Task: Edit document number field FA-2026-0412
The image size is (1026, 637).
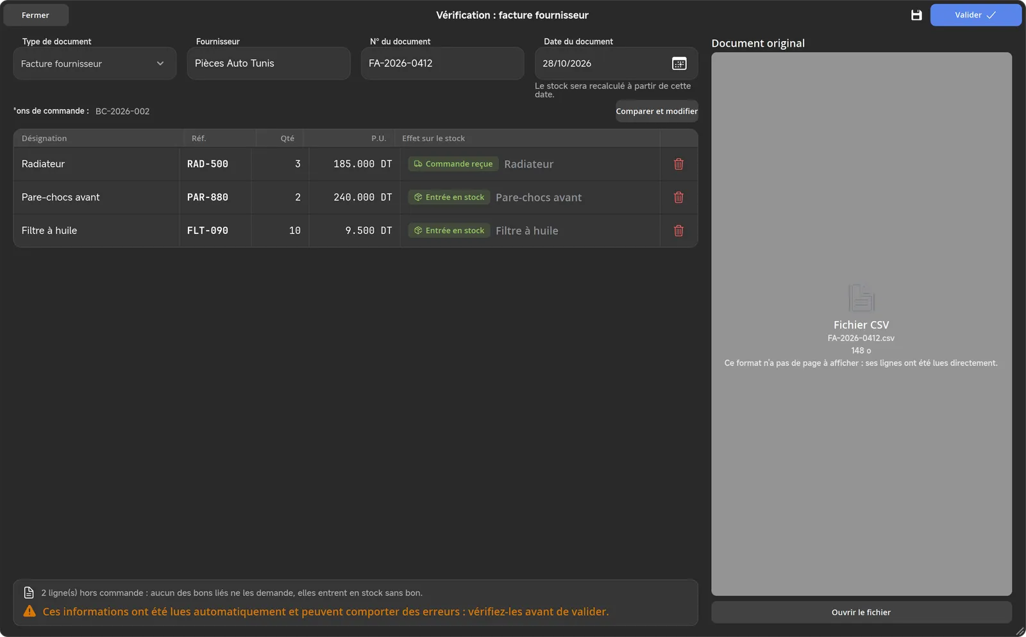Action: click(x=442, y=63)
